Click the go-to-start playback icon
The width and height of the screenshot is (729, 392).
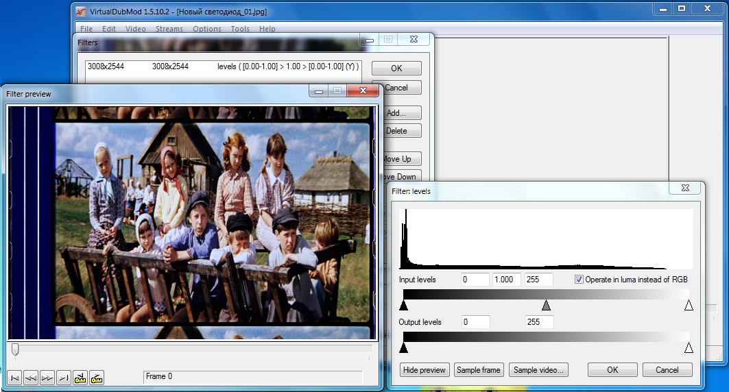pos(14,378)
